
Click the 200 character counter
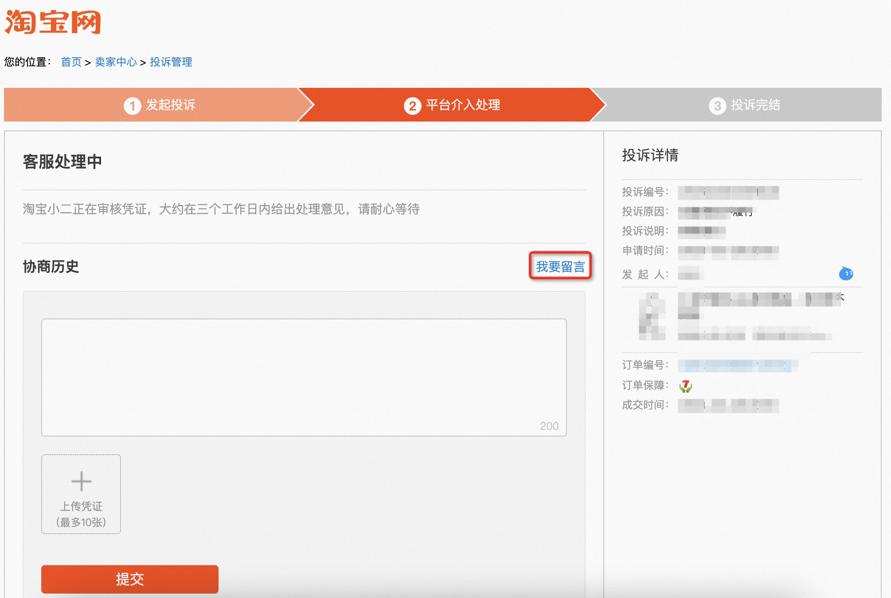pos(549,426)
